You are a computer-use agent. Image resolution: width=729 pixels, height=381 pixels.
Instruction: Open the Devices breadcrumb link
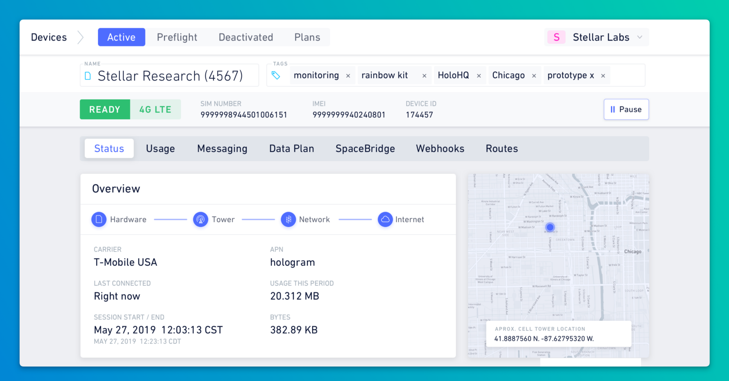click(x=49, y=37)
